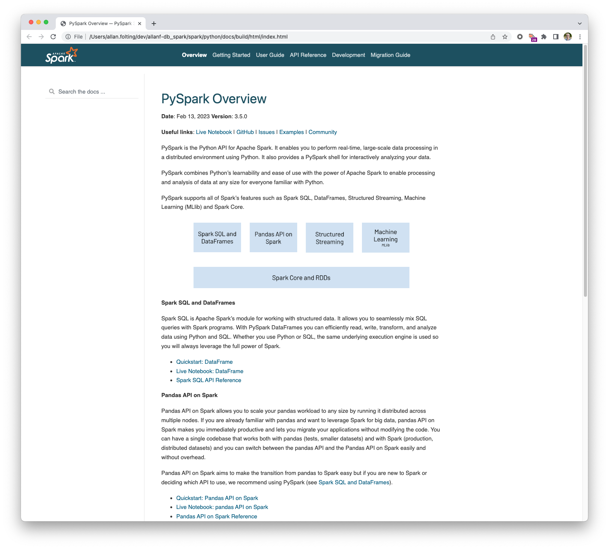Open the gear-shaped extension icon
609x549 pixels.
[x=520, y=37]
